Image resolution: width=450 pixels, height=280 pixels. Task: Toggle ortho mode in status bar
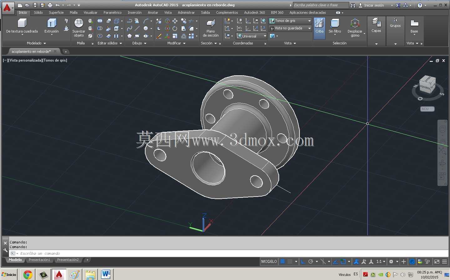[303, 262]
